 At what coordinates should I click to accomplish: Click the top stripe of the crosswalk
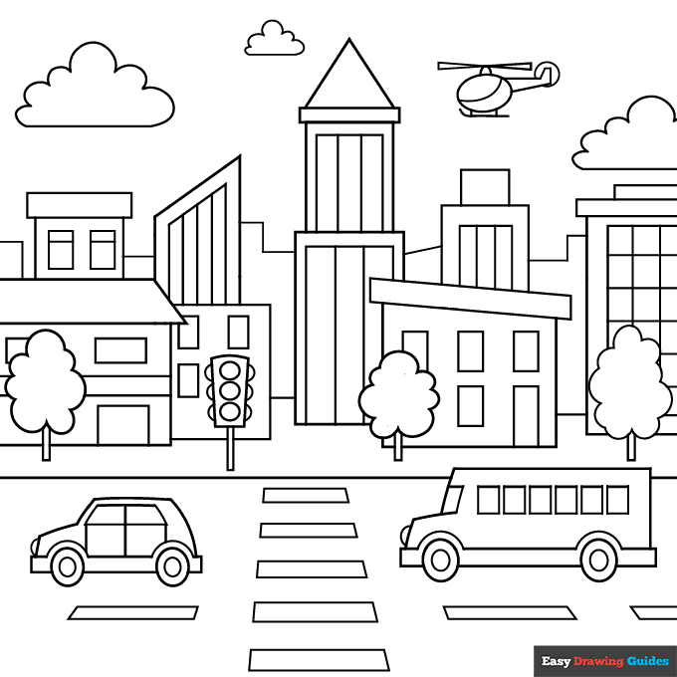tap(306, 495)
